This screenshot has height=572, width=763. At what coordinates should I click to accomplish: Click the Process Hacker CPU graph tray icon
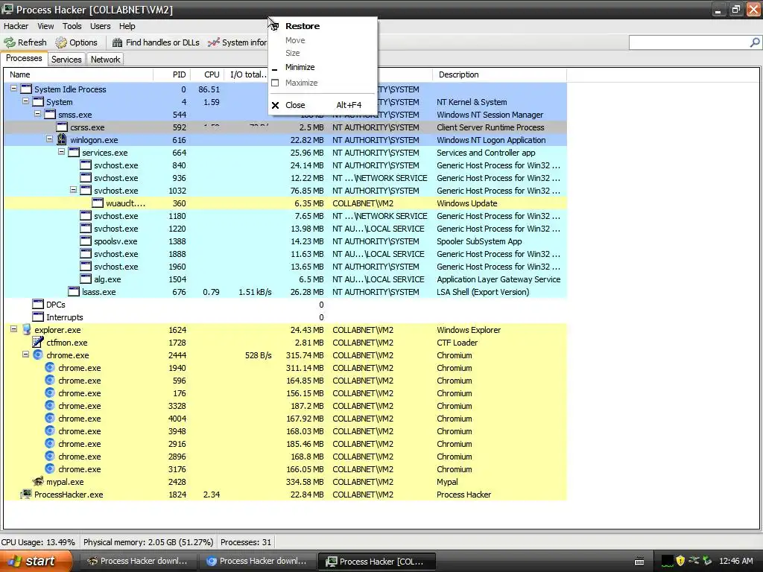[667, 561]
